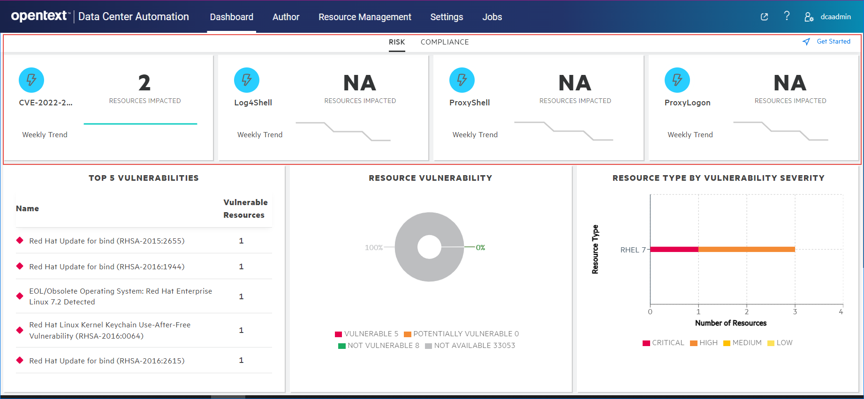This screenshot has height=399, width=864.
Task: Open the Author menu in top navigation
Action: (x=286, y=17)
